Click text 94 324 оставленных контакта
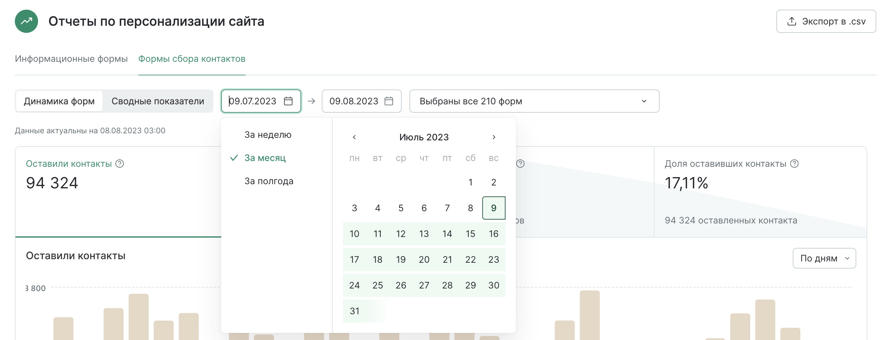Screen dimensions: 884x340 [x=731, y=220]
